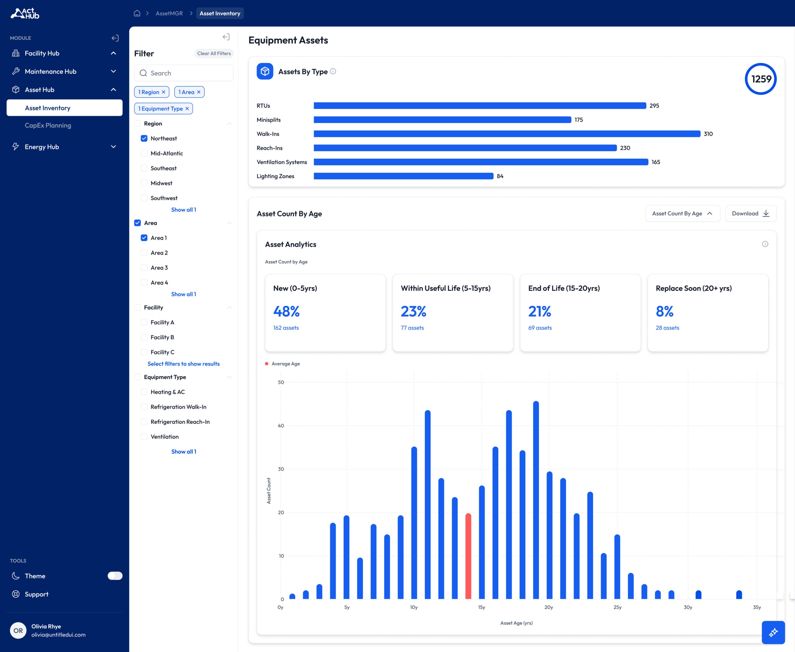The image size is (795, 652).
Task: Open the Asset Count By Age dropdown
Action: pyautogui.click(x=683, y=213)
